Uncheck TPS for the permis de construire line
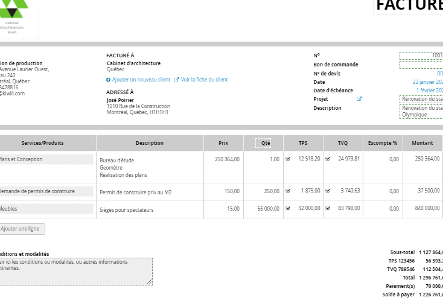Screen dimensions: 443x306 pos(288,191)
